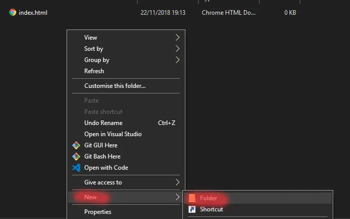
Task: Choose Open in Visual Studio
Action: click(113, 134)
